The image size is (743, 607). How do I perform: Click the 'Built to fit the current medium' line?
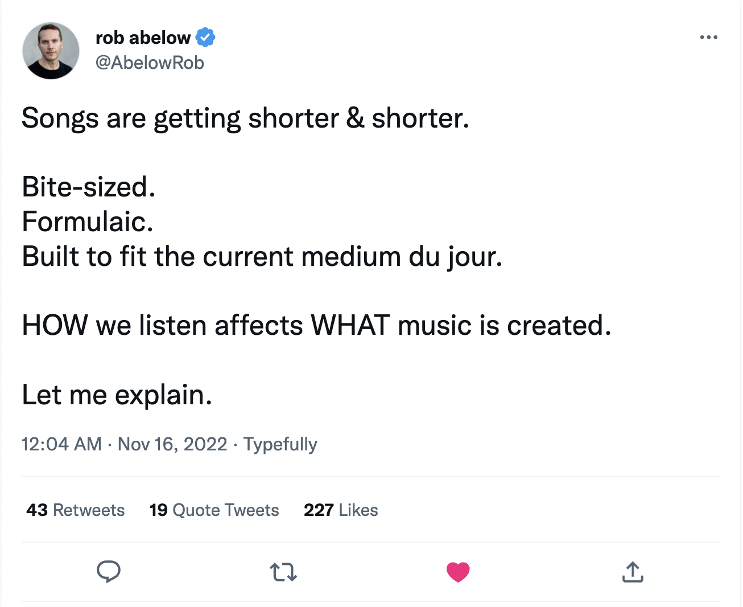(262, 256)
